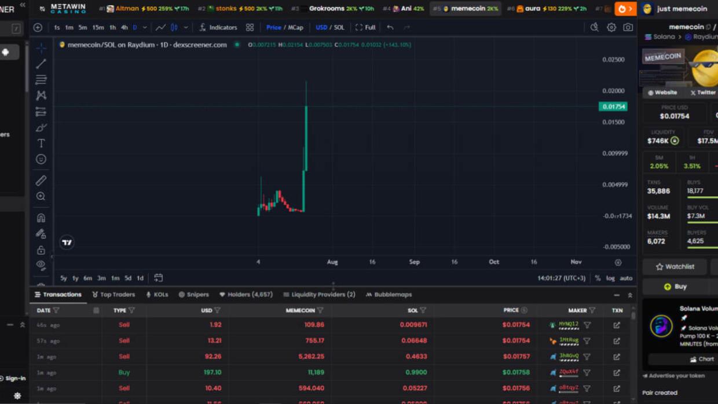Toggle magnet mode for drawings
Screen dimensions: 718x404
(x=41, y=218)
